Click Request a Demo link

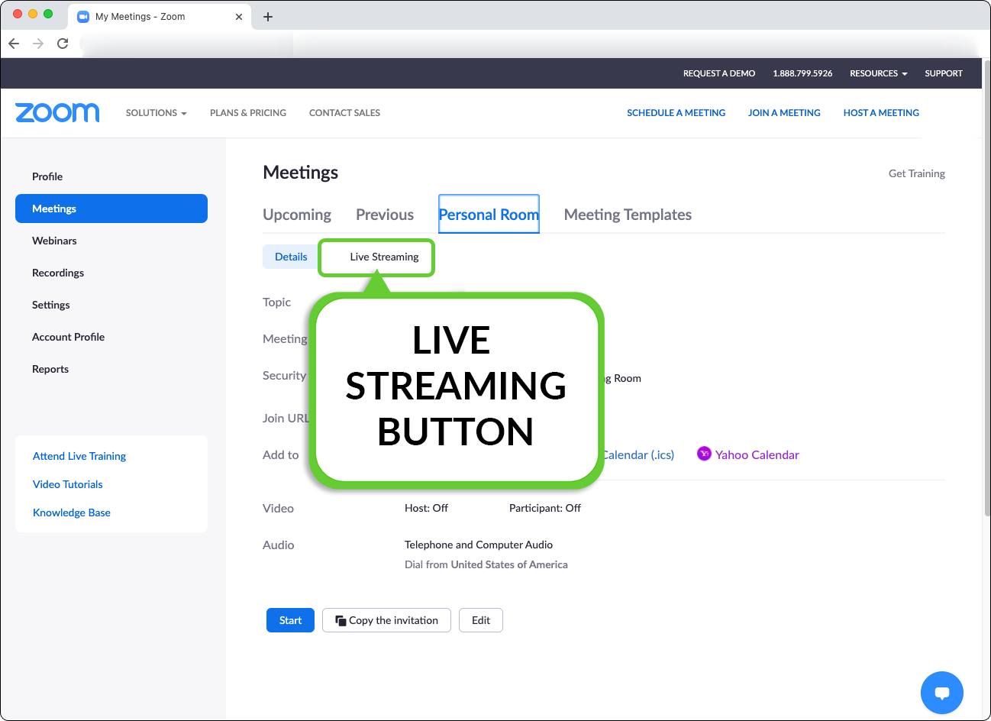719,73
